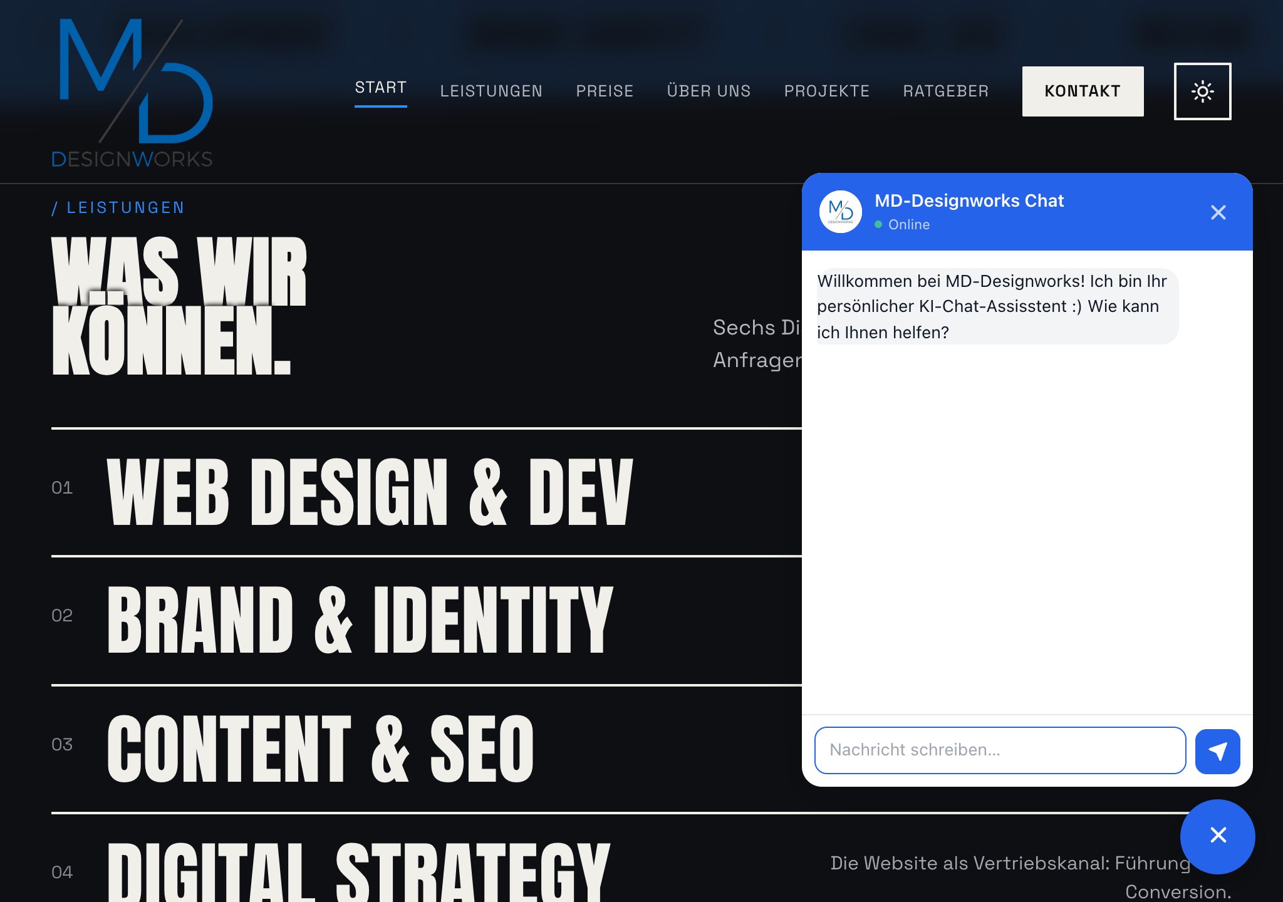Open the WEB DESIGN & DEV service
The height and width of the screenshot is (902, 1283).
[370, 492]
